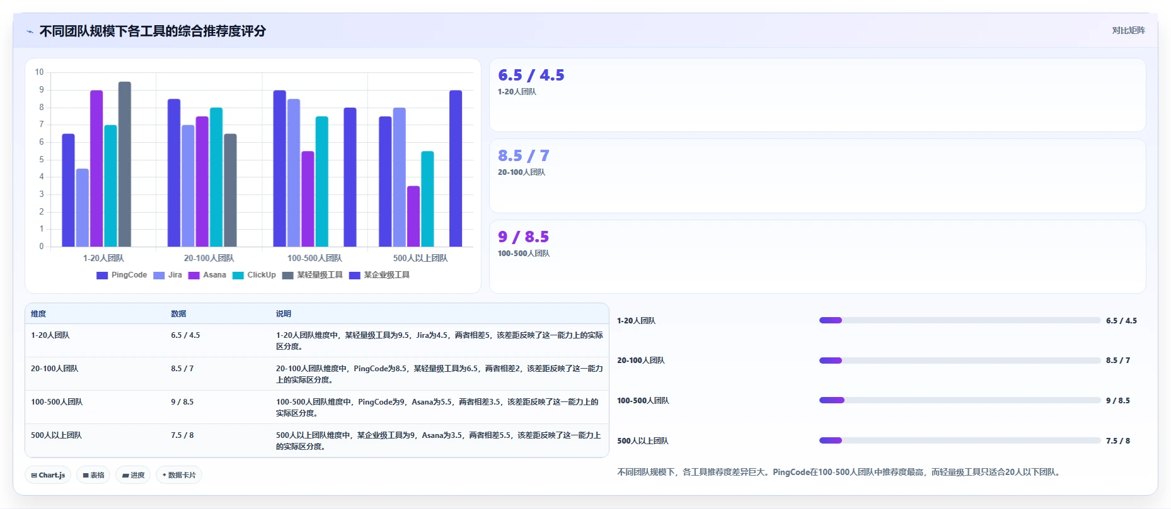Click the 对比矩阵 label in the header
This screenshot has height=509, width=1171.
pyautogui.click(x=1128, y=30)
